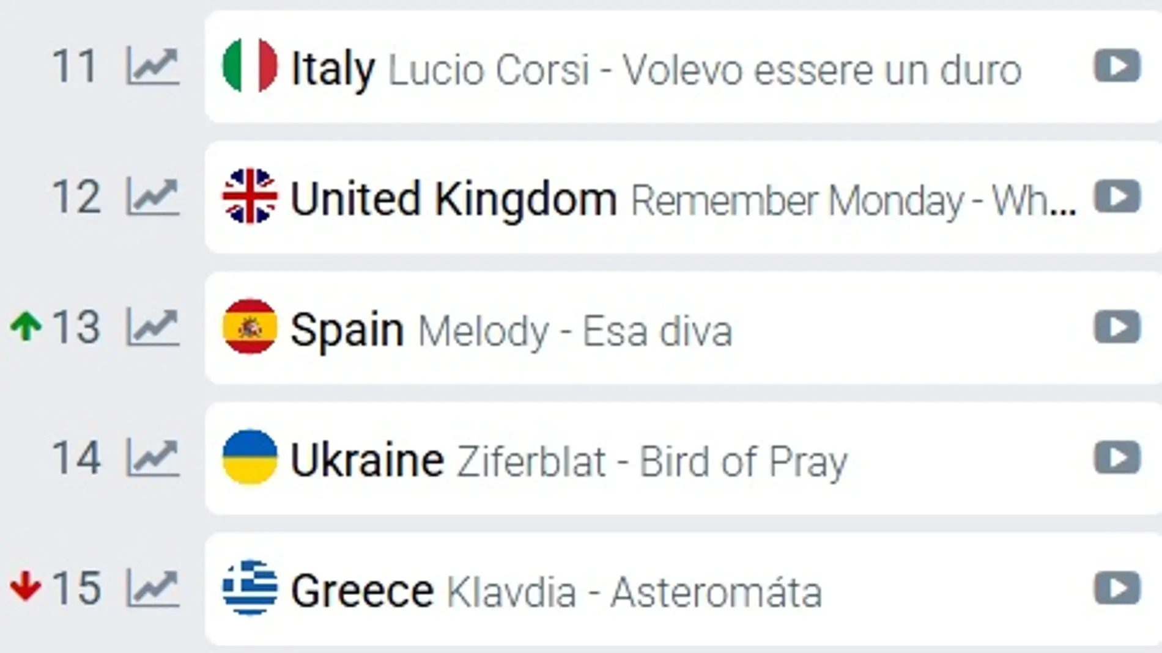Open the Greece entry link

(x=362, y=591)
